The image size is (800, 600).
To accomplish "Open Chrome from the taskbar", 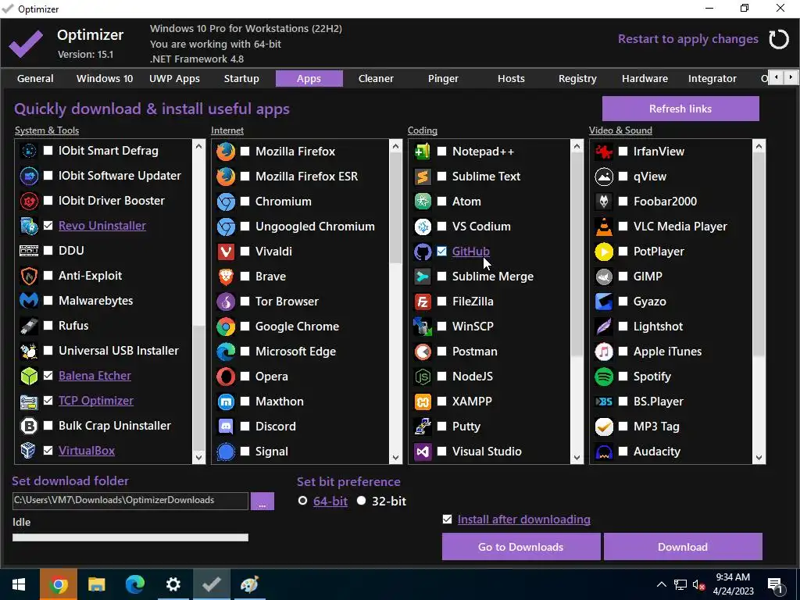I will pos(58,584).
